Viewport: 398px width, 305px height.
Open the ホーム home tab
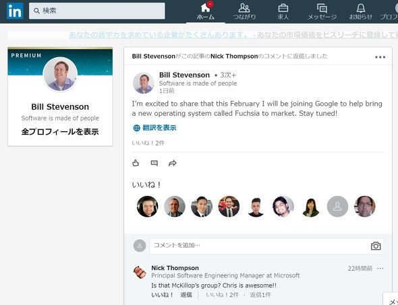click(x=205, y=11)
